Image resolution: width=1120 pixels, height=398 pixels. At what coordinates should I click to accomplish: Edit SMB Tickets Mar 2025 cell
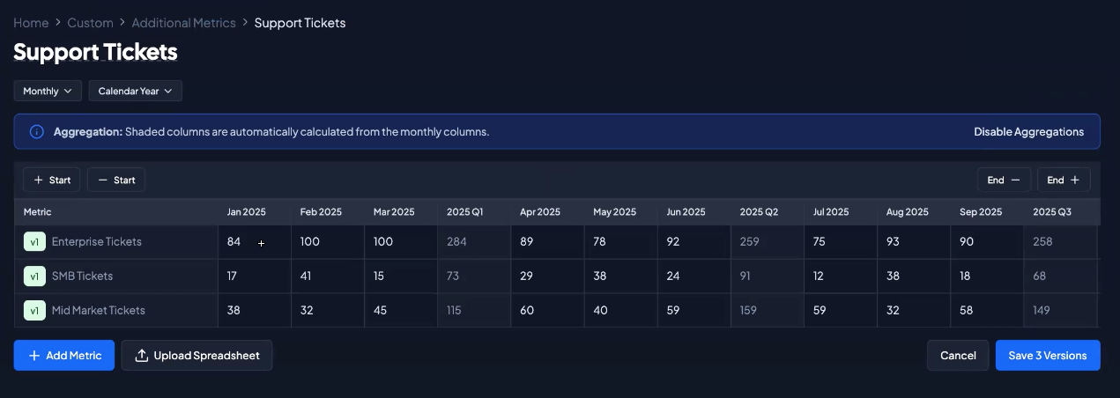click(401, 276)
